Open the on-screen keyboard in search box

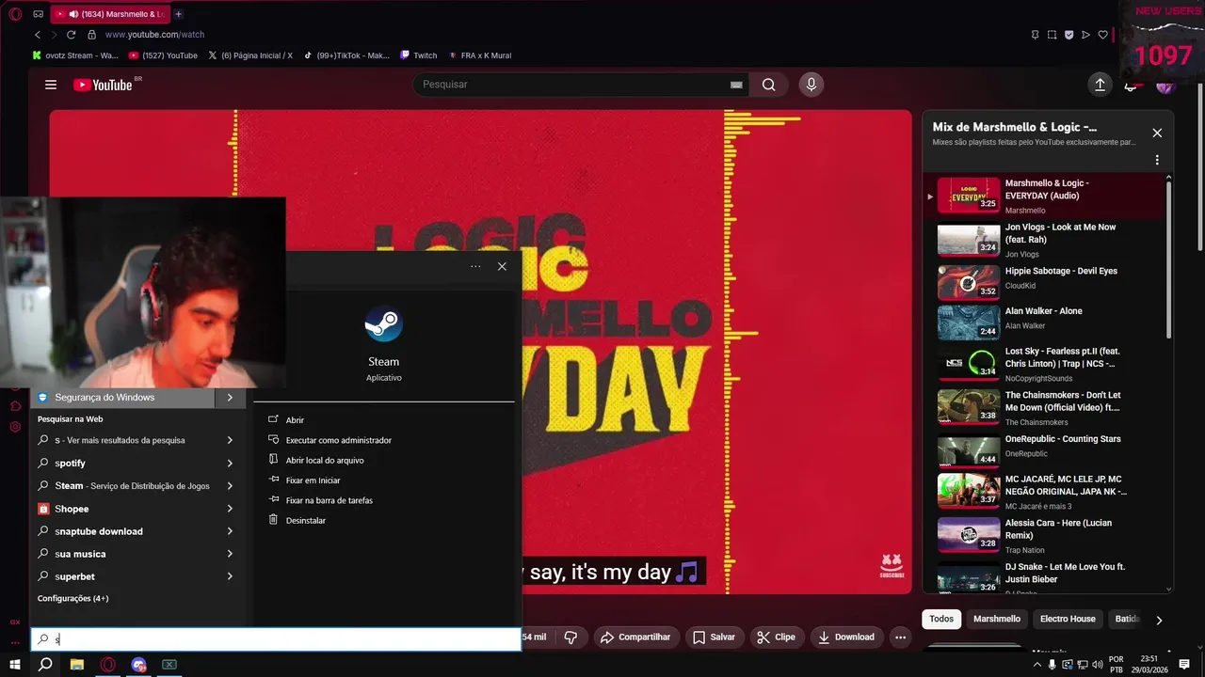(736, 85)
